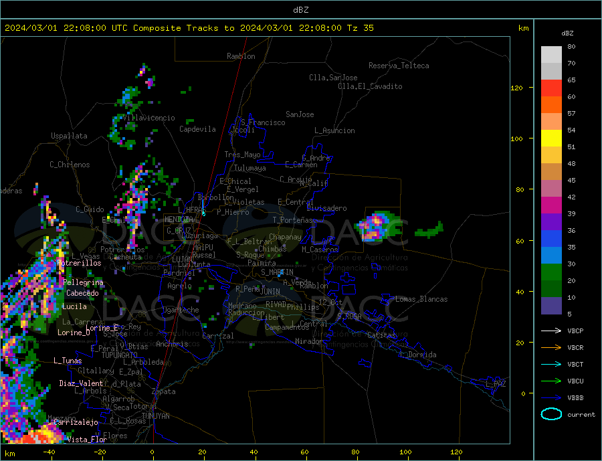
Task: Click the 'Reserva_Telteca' map label
Action: point(399,66)
